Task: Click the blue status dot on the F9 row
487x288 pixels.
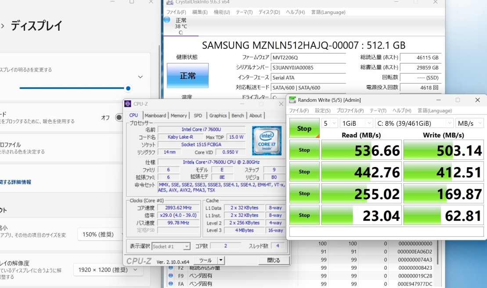Action: coord(170,275)
